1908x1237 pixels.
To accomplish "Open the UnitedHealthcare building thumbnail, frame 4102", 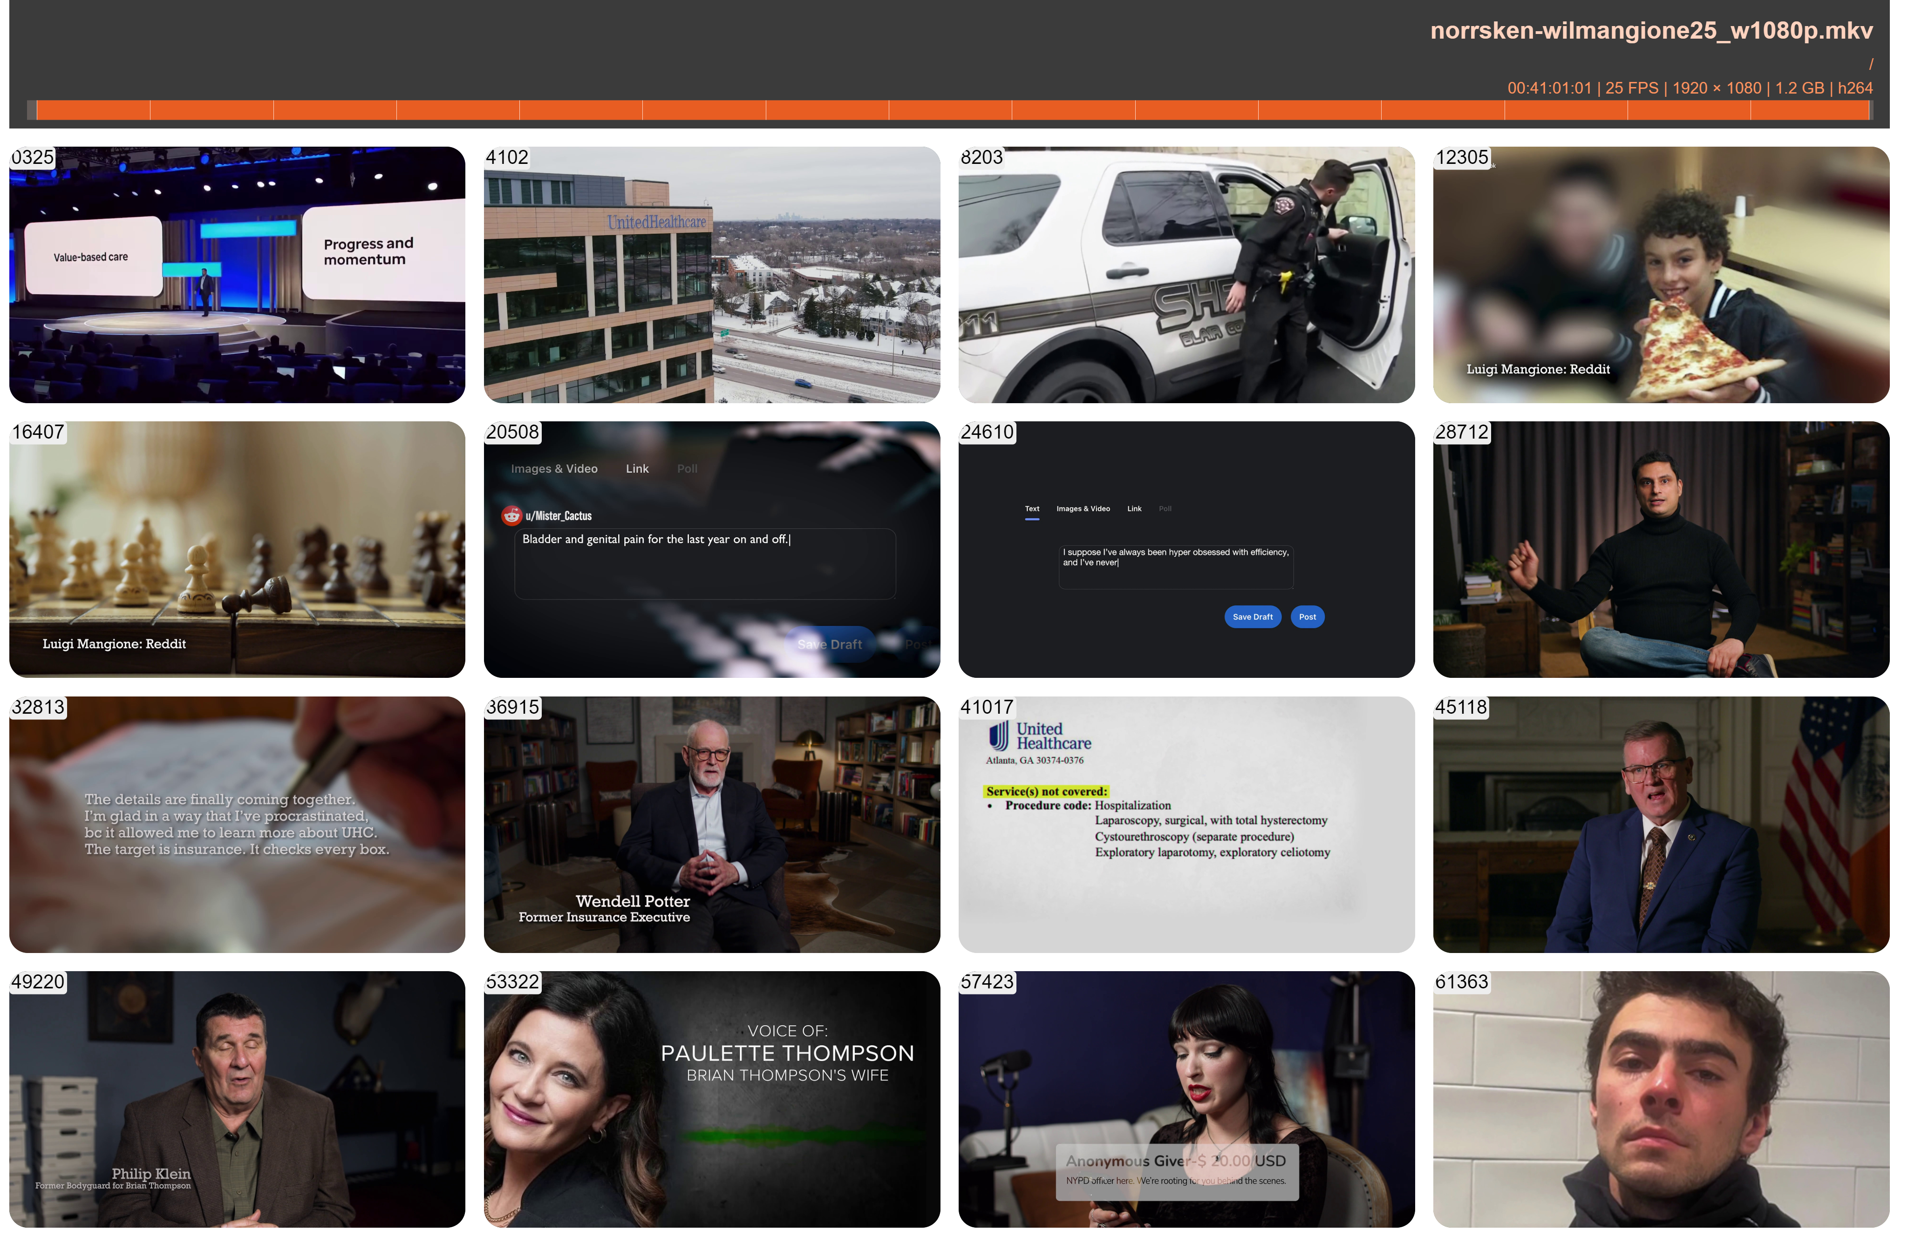I will pyautogui.click(x=711, y=274).
